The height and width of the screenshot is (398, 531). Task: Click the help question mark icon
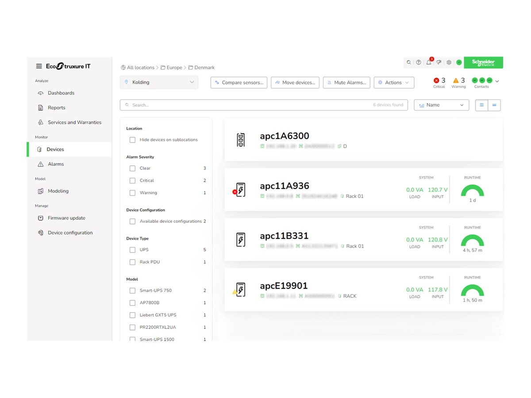(x=419, y=62)
